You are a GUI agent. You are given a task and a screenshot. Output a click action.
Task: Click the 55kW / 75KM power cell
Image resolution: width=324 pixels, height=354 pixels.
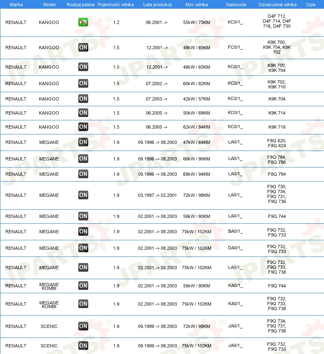pyautogui.click(x=197, y=22)
